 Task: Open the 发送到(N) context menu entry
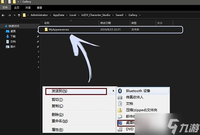pos(76,91)
